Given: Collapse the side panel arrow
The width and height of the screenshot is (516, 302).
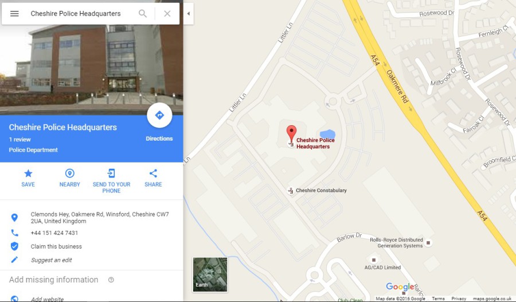Looking at the screenshot, I should click(189, 14).
